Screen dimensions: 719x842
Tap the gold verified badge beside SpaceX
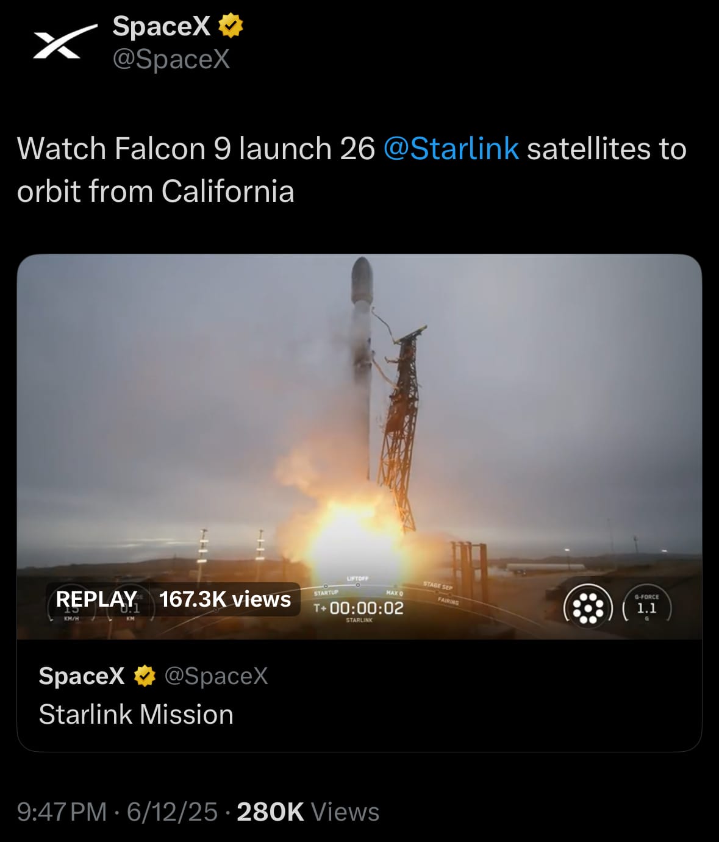click(231, 26)
